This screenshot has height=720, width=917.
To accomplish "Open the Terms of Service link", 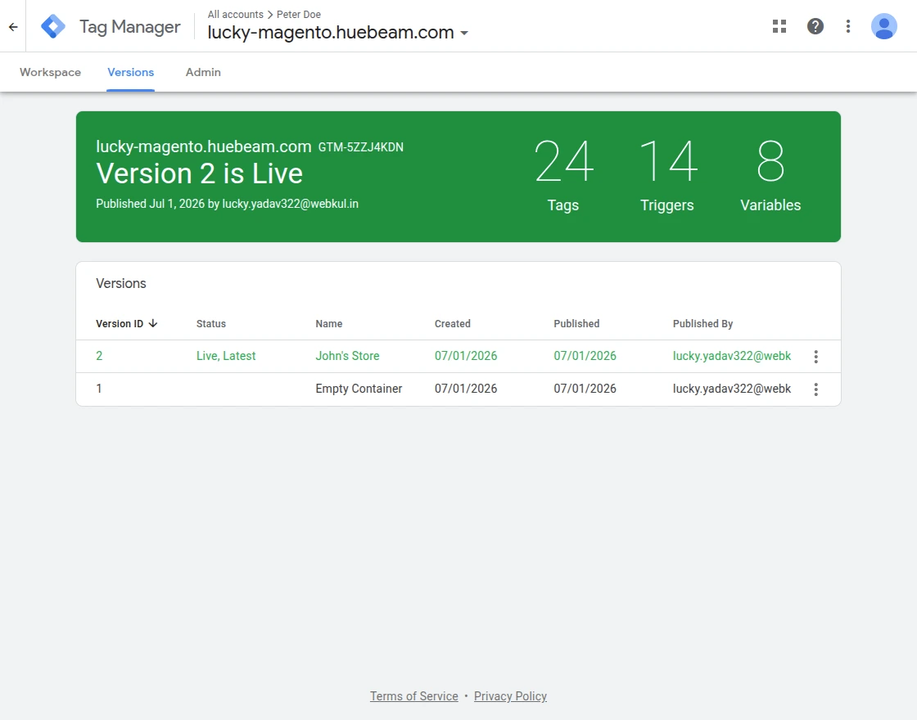I will pyautogui.click(x=413, y=696).
